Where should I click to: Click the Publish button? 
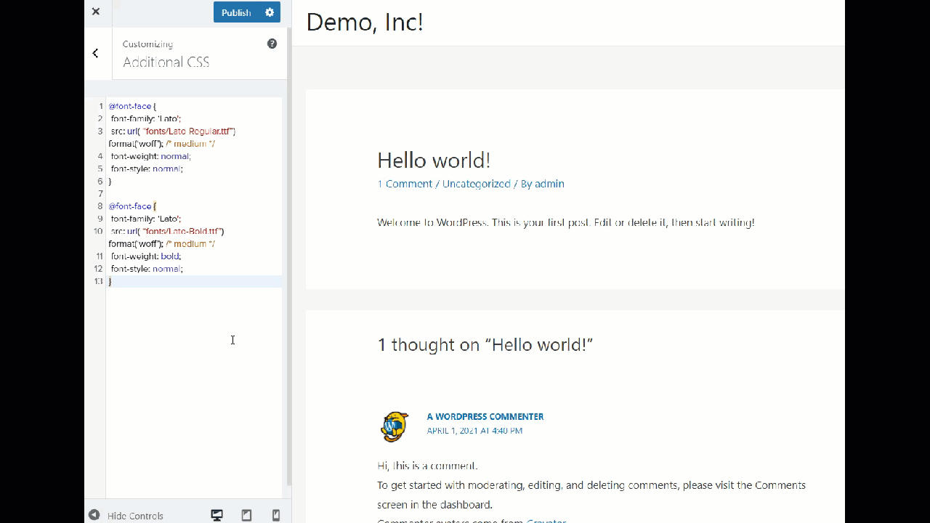[x=236, y=12]
